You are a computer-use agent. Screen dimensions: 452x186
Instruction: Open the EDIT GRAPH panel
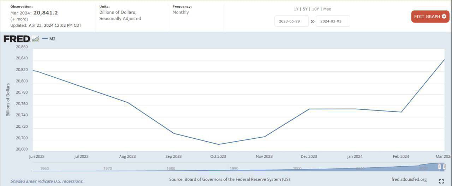[430, 17]
